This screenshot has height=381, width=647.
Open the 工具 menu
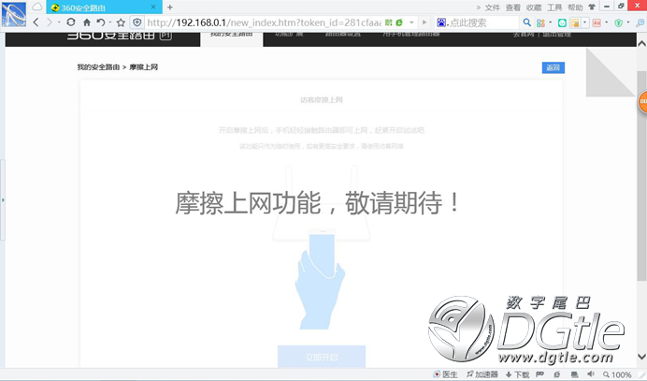pos(554,7)
